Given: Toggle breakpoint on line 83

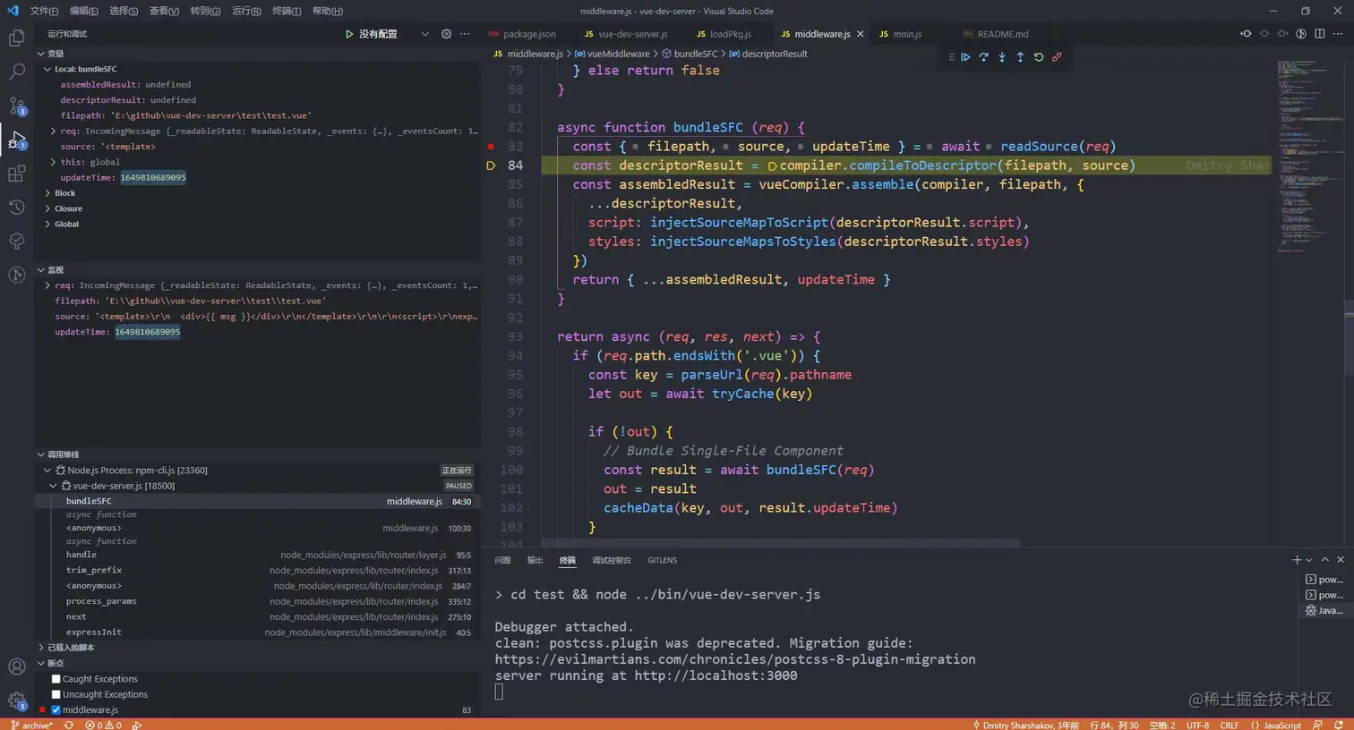Looking at the screenshot, I should tap(491, 147).
